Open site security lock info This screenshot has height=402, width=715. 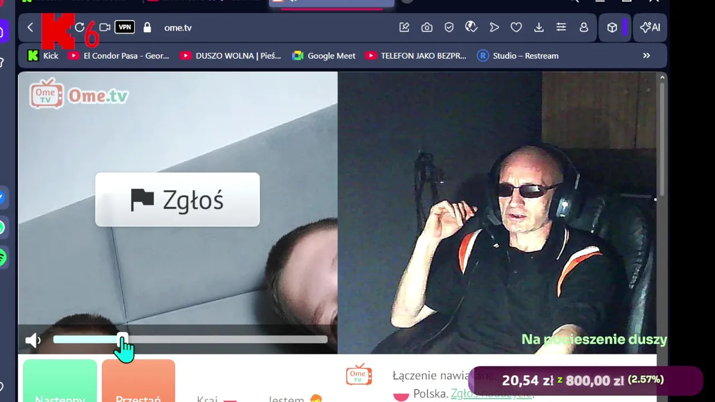[147, 27]
